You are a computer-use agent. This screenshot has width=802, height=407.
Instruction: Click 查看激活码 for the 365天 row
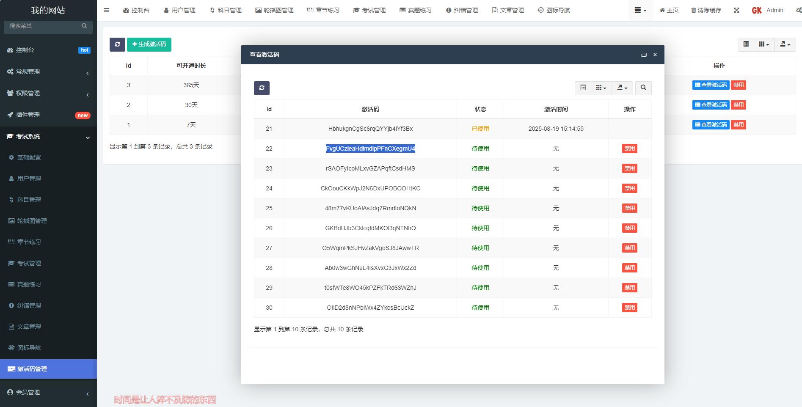pos(711,85)
